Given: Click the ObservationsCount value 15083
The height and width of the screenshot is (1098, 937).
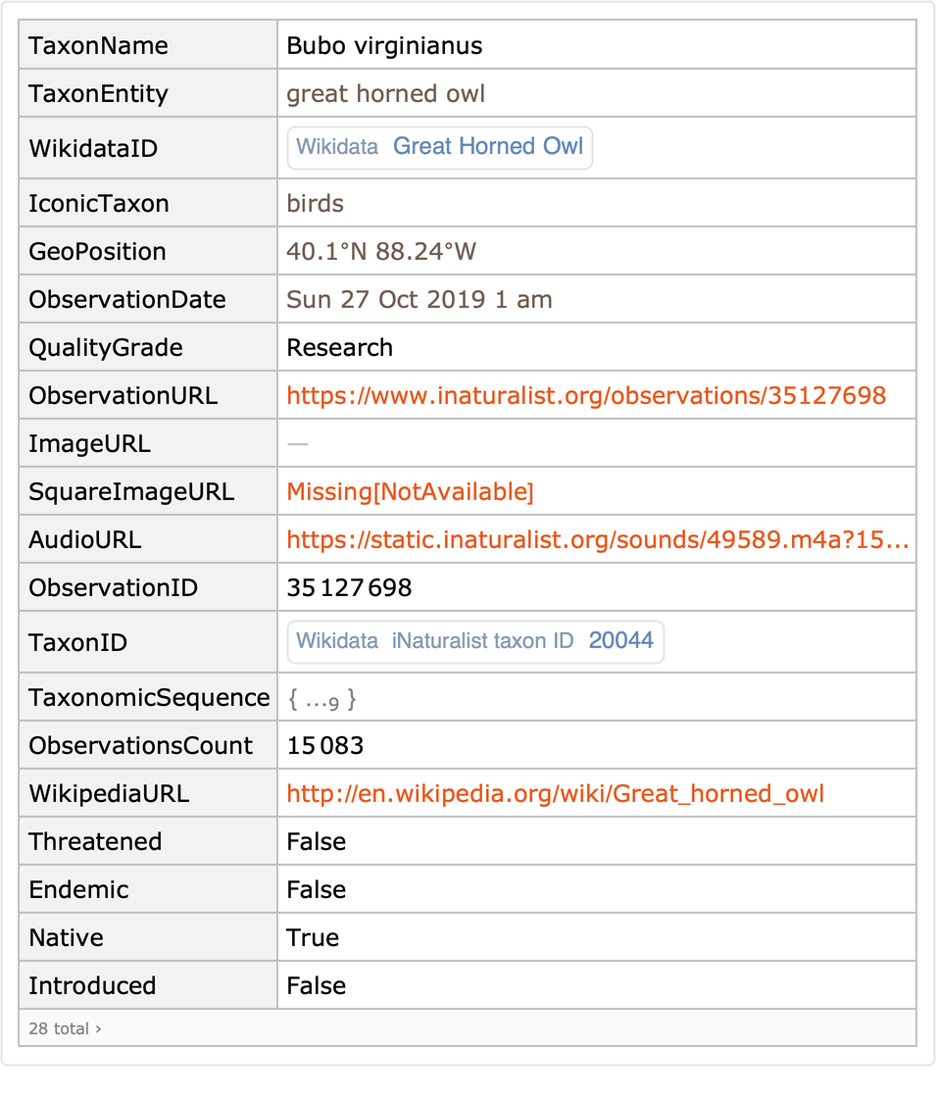Looking at the screenshot, I should [x=324, y=746].
